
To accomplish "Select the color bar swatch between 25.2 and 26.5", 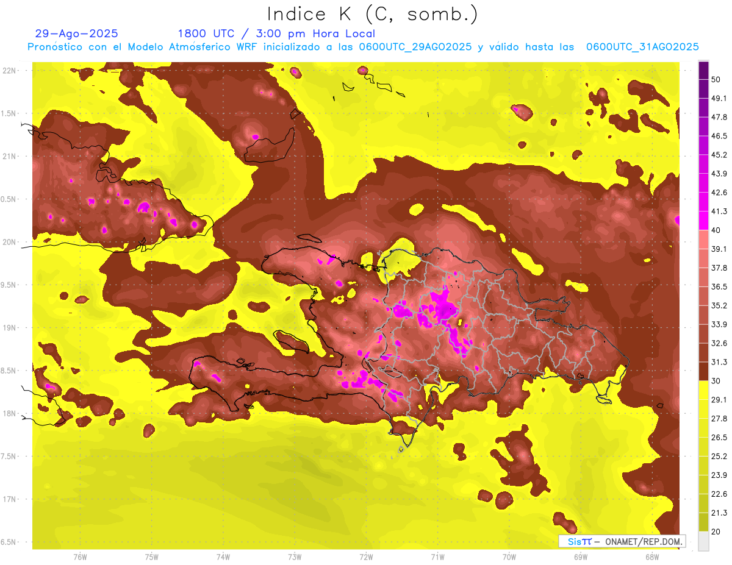I will pos(703,447).
